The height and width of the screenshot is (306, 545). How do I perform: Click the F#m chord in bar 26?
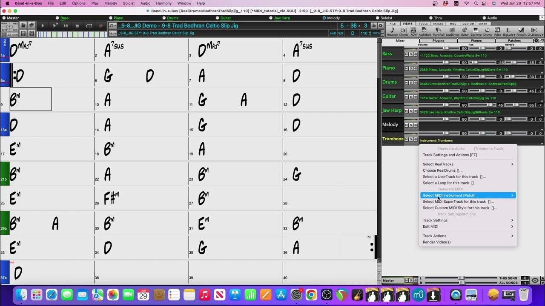pos(112,198)
